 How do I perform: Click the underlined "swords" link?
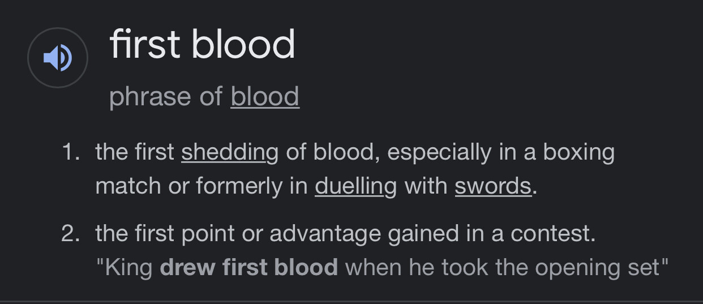click(493, 185)
